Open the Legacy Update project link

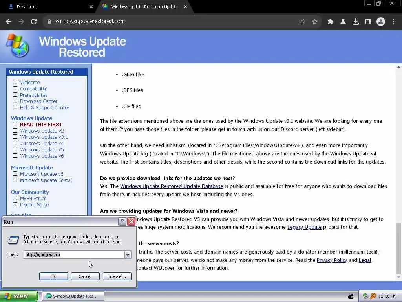click(x=304, y=227)
